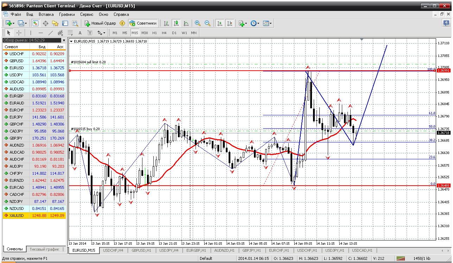Open the Navigator panel
453x263 pixels.
55,23
